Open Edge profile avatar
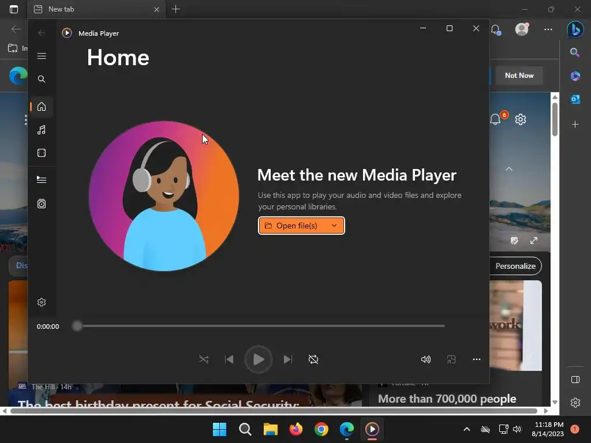The height and width of the screenshot is (443, 591). pos(522,29)
